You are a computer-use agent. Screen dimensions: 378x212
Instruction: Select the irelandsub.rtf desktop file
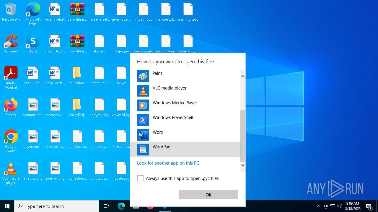(x=55, y=12)
